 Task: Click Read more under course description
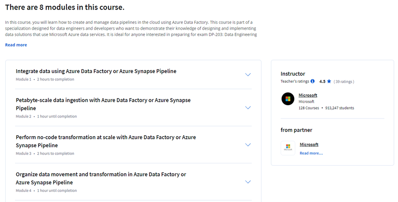tap(16, 45)
